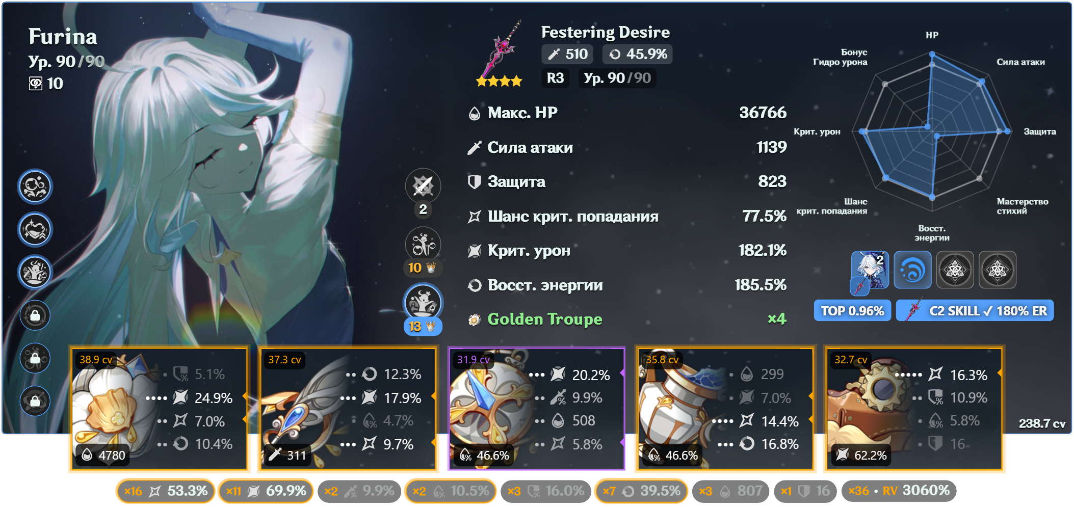The height and width of the screenshot is (507, 1074).
Task: Select the first unlocked constellation icon
Action: coord(35,186)
